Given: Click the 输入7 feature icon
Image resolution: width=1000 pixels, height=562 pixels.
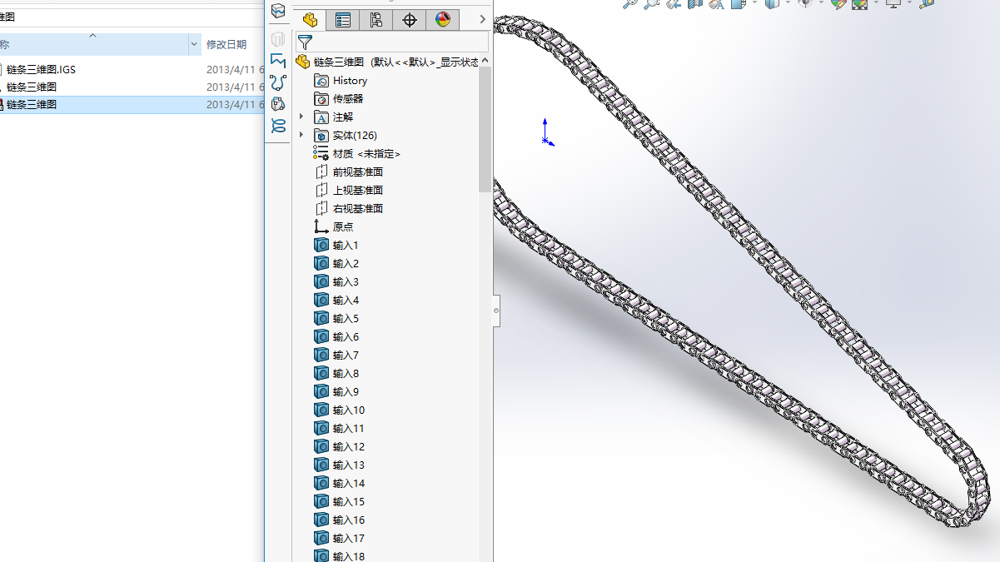Looking at the screenshot, I should 321,356.
